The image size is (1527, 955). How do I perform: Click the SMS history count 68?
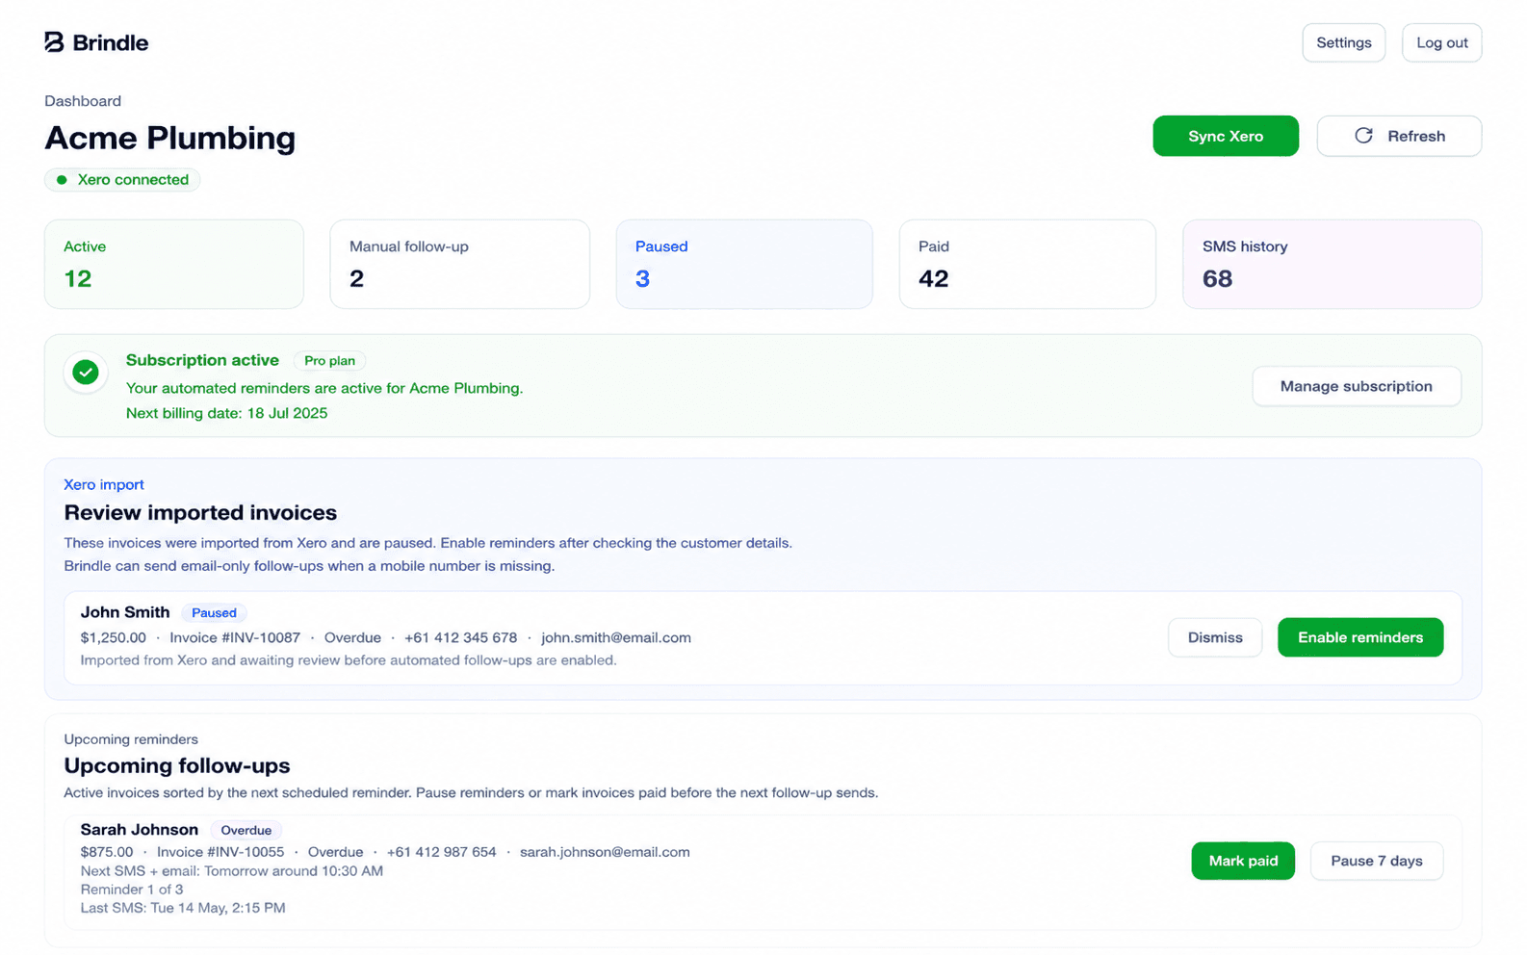(x=1217, y=279)
